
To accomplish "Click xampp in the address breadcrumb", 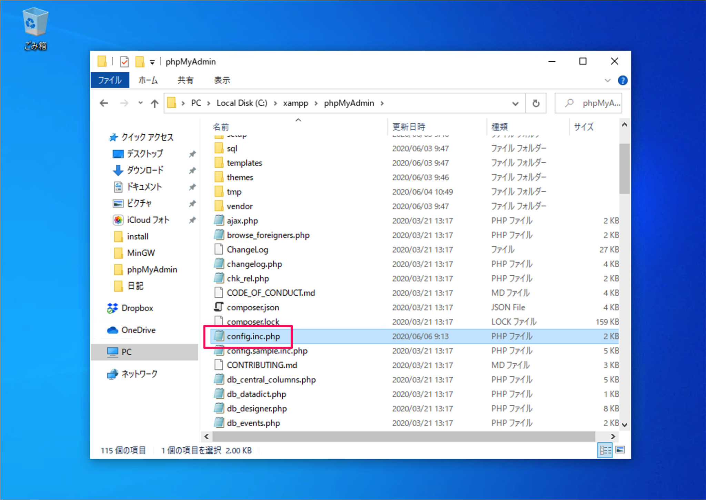I will click(295, 103).
